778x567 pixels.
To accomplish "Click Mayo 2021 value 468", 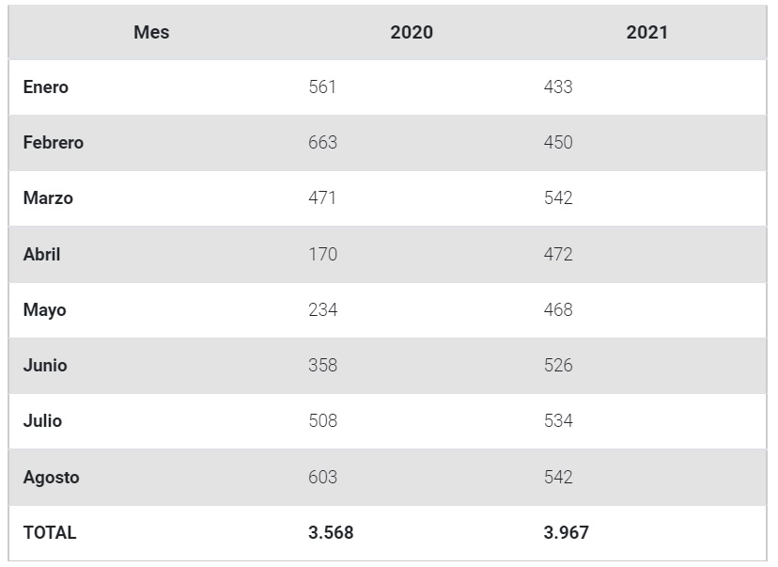I will coord(558,309).
